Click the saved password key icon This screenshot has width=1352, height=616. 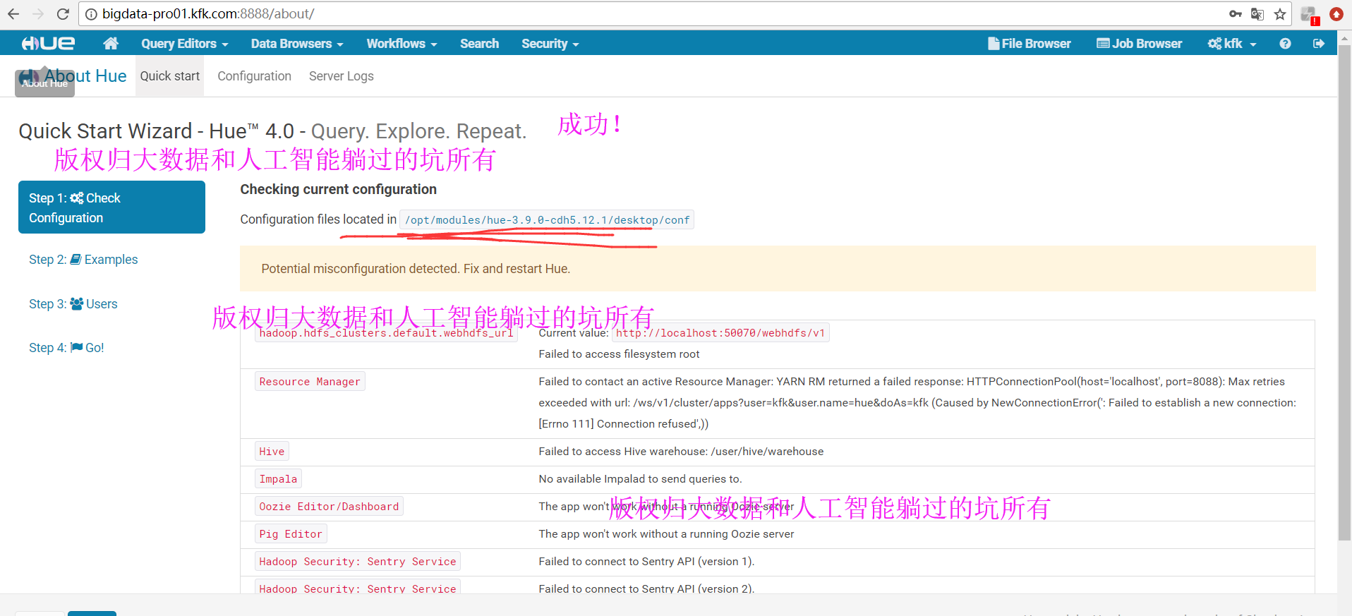point(1236,13)
